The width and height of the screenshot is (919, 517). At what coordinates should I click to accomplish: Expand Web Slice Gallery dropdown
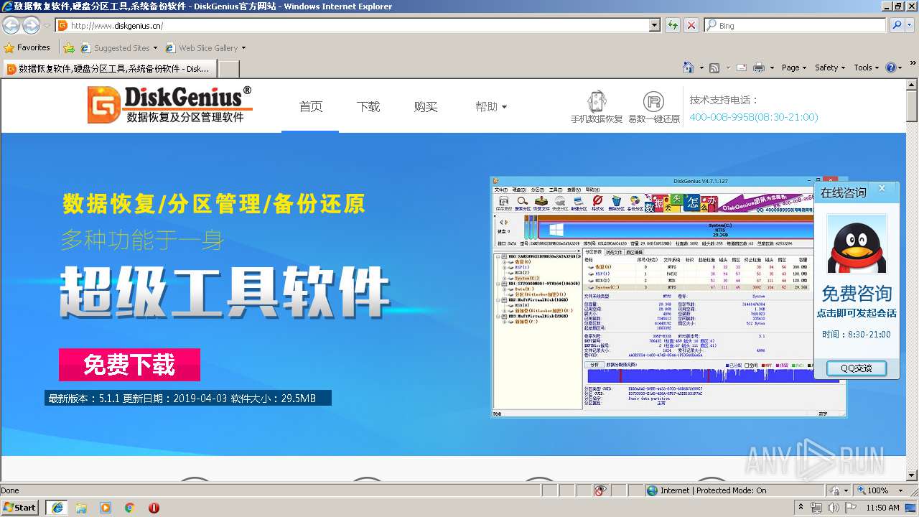point(243,48)
